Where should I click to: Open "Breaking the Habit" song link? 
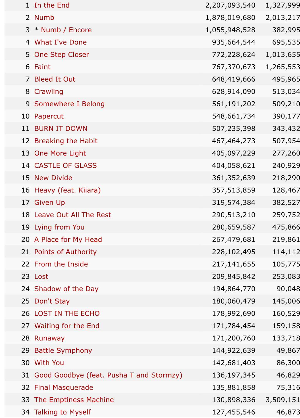point(66,141)
